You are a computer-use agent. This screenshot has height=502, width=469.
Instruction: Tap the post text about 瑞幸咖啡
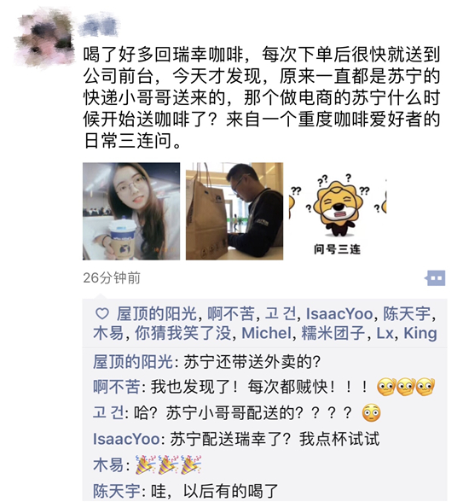pos(262,97)
